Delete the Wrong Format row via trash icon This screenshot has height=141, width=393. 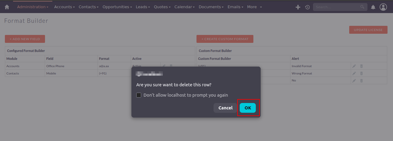click(361, 73)
